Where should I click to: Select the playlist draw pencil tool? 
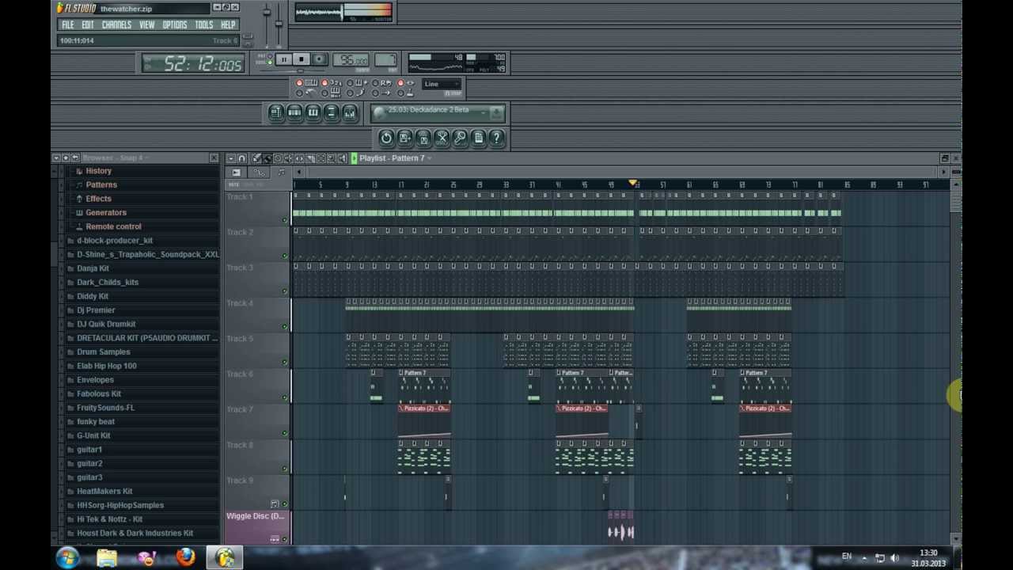(256, 158)
